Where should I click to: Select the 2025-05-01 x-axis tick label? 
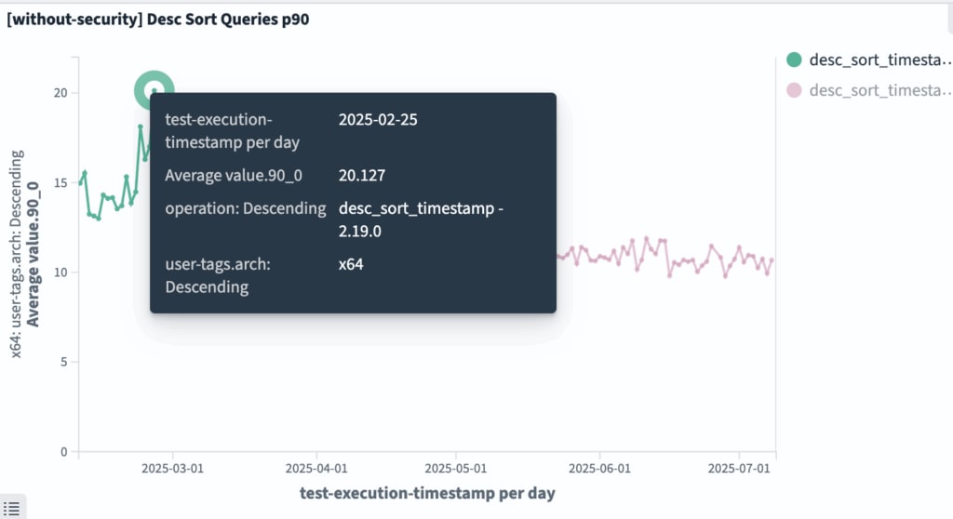456,469
